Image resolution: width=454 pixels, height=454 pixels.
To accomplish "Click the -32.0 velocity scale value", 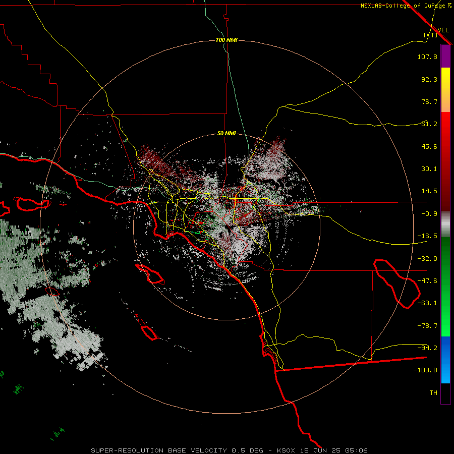I will [427, 259].
